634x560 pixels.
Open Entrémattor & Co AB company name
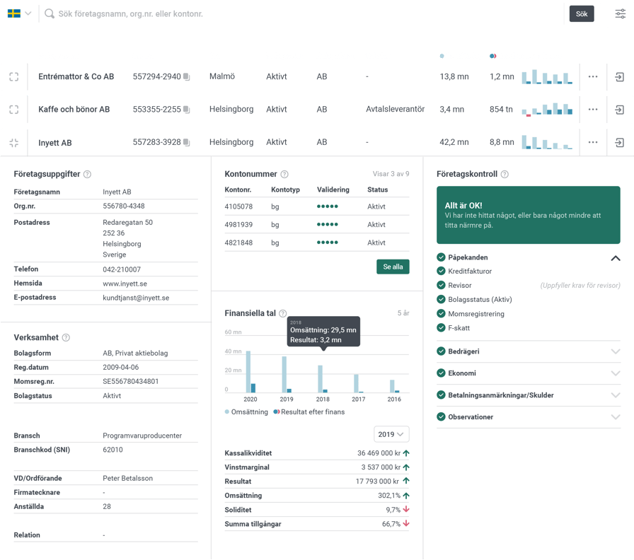[76, 76]
